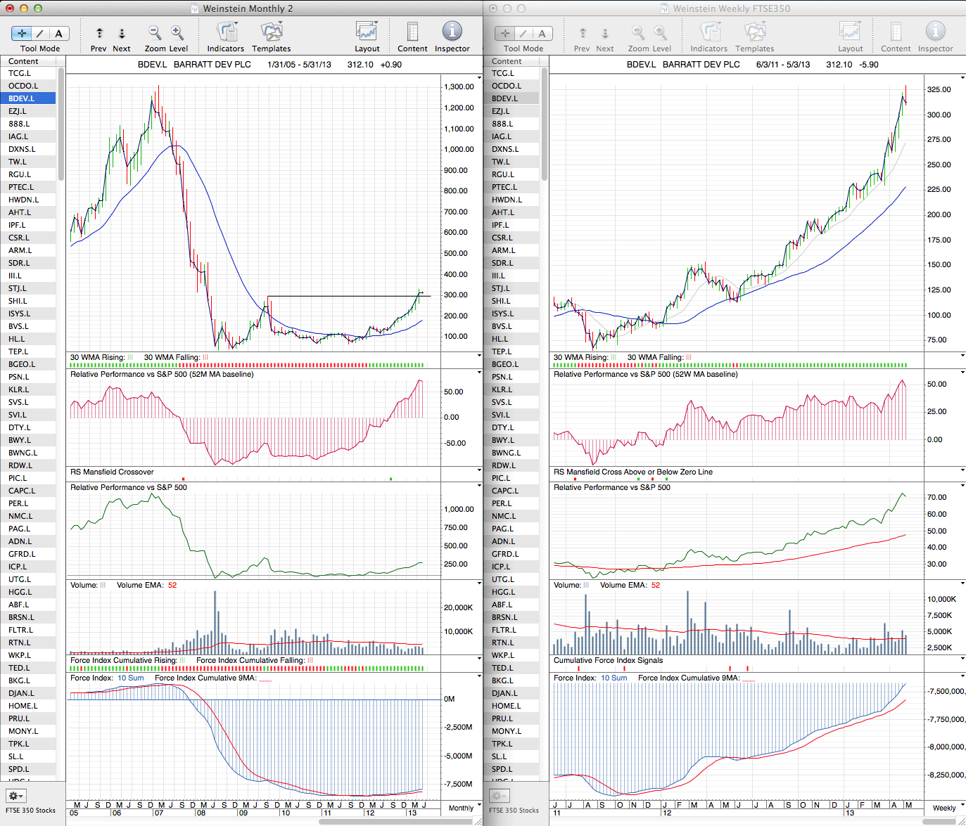Click the Prev arrow in Weinstein Monthly 2

tap(99, 33)
